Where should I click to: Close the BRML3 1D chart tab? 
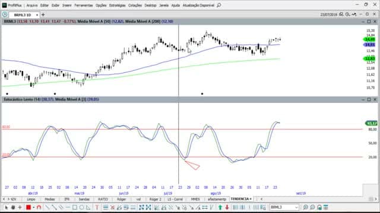[x=37, y=15]
